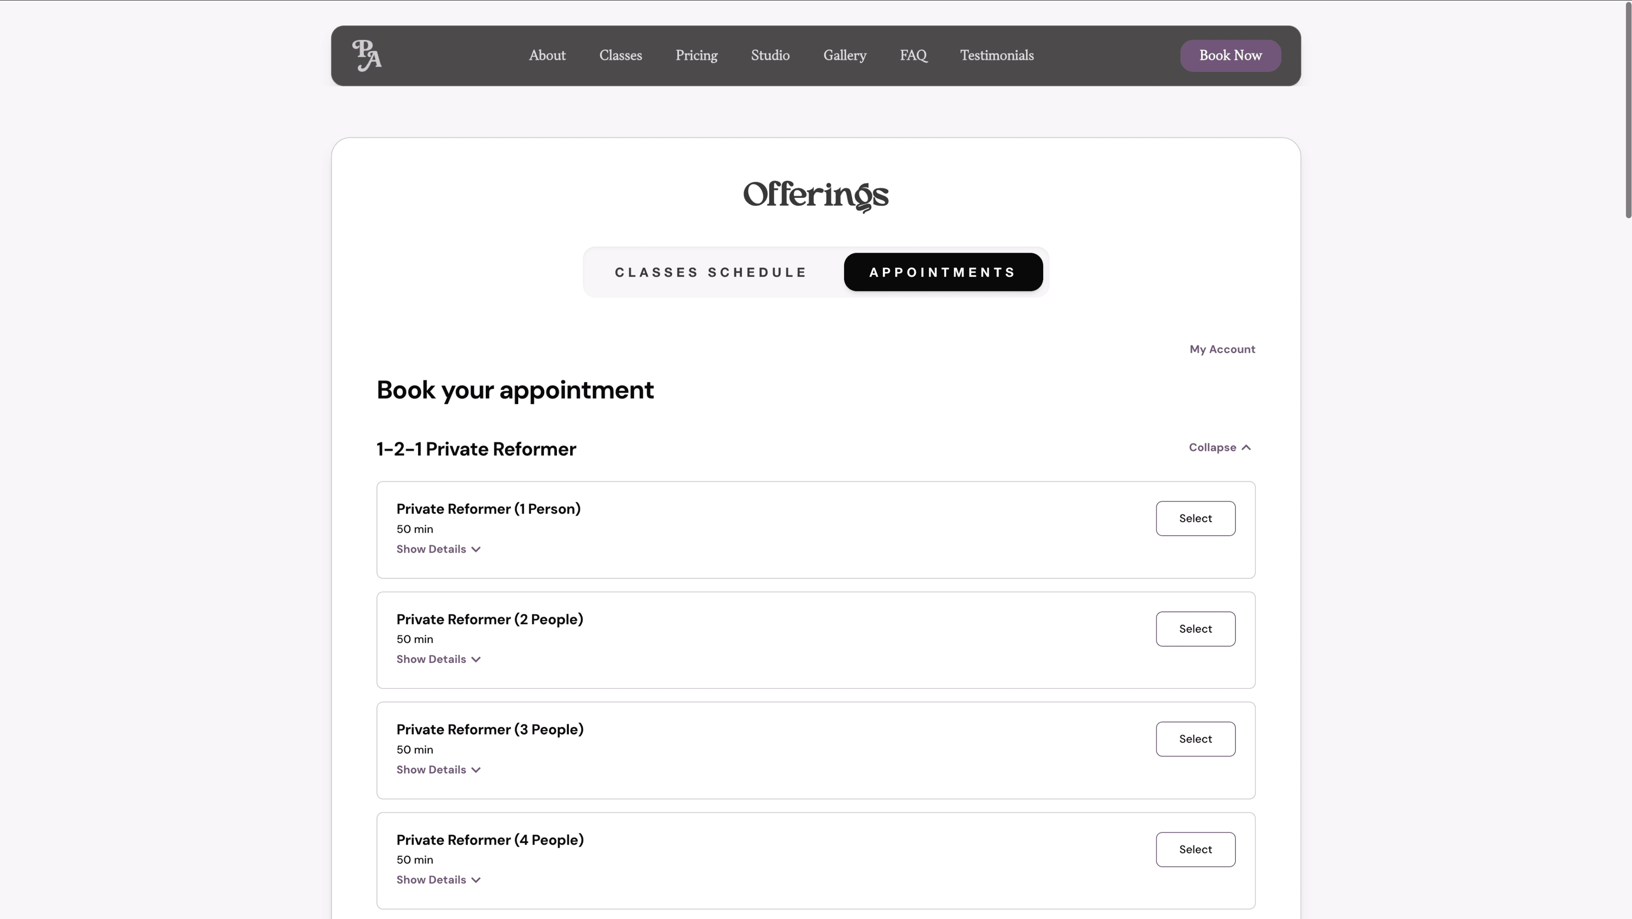The height and width of the screenshot is (919, 1632).
Task: Select the Appointments tab
Action: [943, 272]
